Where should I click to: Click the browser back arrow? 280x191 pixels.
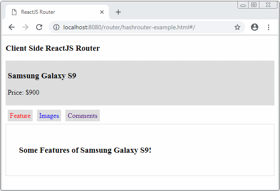click(12, 28)
